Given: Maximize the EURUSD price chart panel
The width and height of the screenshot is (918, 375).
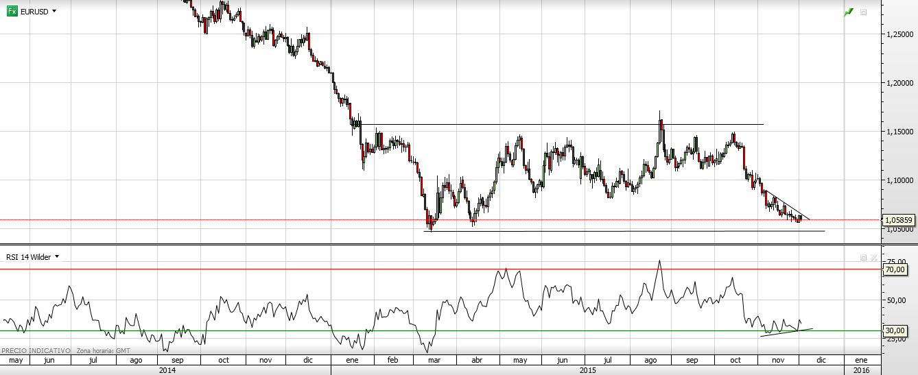Looking at the screenshot, I should (x=863, y=12).
